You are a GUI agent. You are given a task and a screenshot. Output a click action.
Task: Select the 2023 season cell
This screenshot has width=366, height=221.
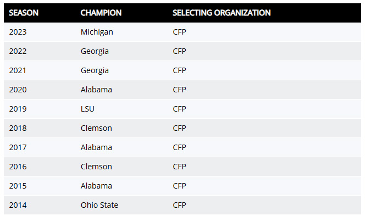[18, 32]
